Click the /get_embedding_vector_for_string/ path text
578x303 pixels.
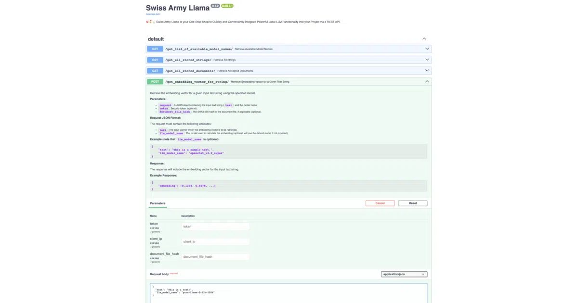[197, 82]
